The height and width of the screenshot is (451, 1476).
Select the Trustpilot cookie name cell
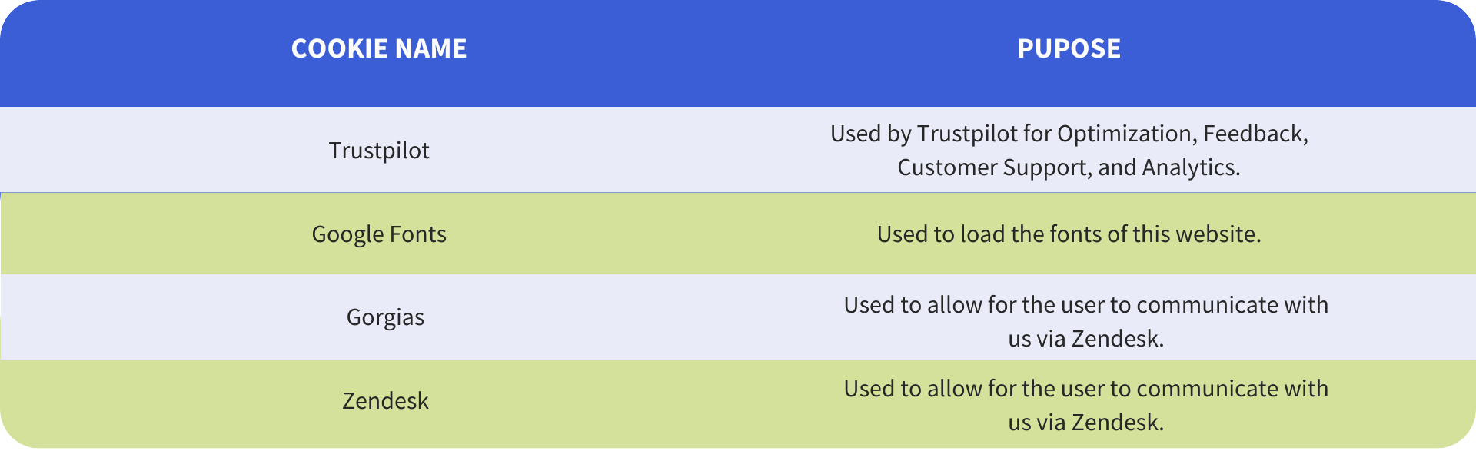[x=379, y=150]
